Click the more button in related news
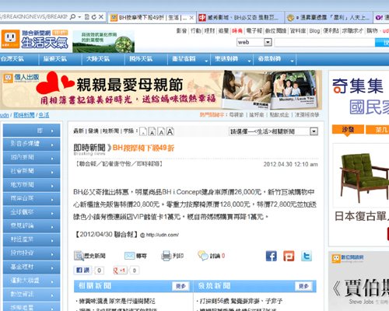 click(x=180, y=286)
